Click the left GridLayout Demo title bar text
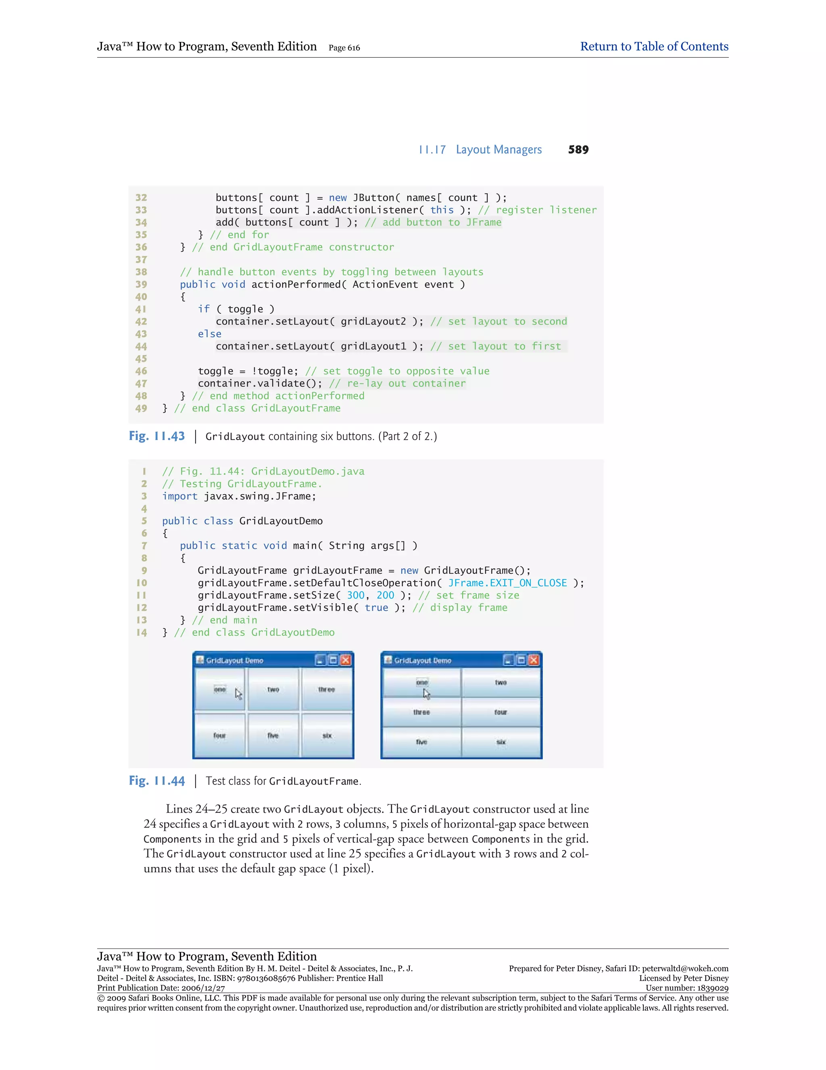Screen dimensions: 826x1070 point(235,661)
